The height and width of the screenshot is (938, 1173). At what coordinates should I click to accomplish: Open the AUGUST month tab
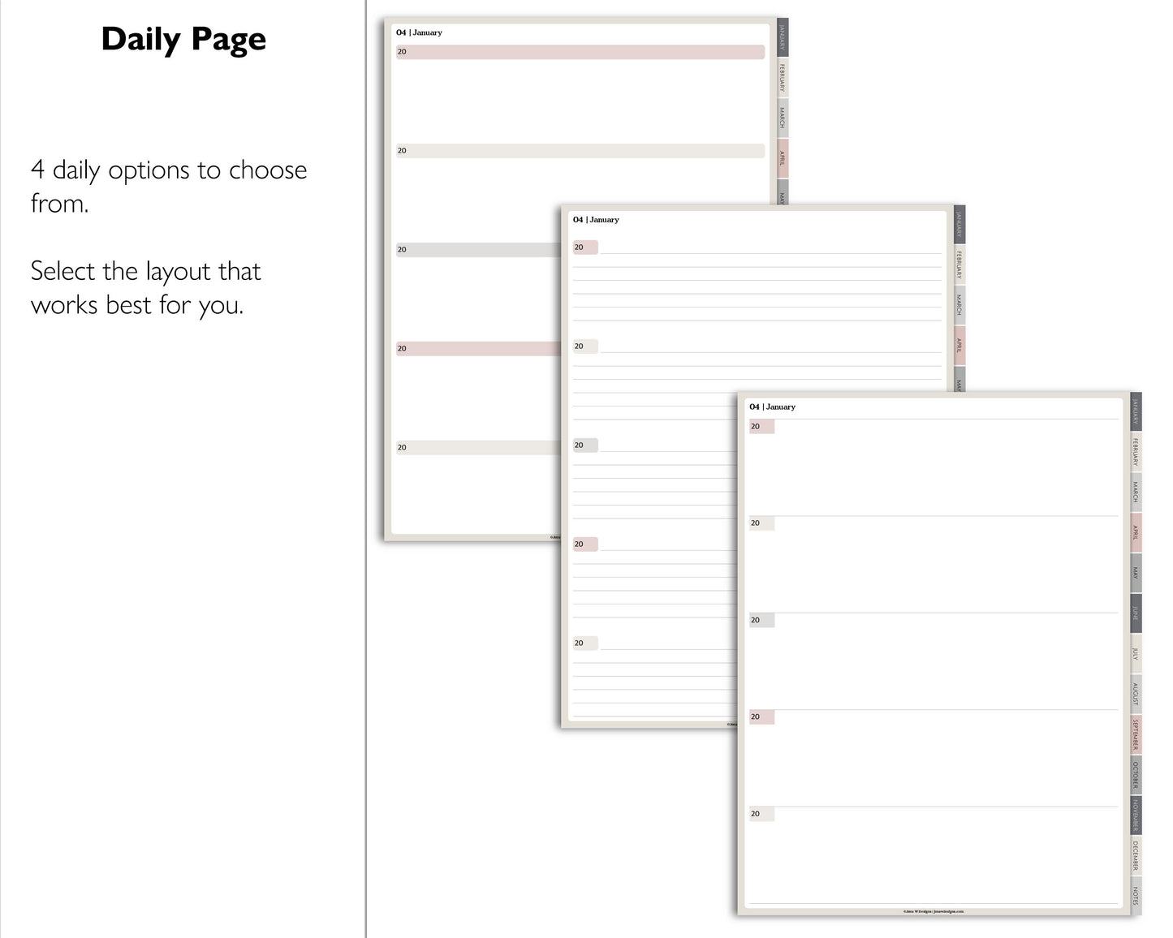[x=1136, y=695]
